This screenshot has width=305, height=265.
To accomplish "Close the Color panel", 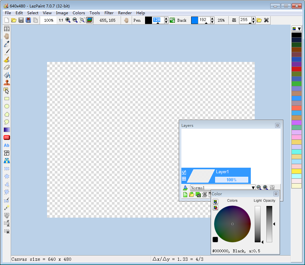I will [x=276, y=194].
